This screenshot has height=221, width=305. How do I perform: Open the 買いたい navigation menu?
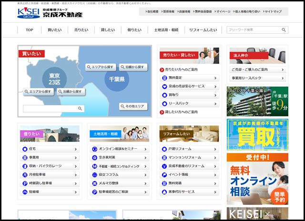pyautogui.click(x=55, y=30)
